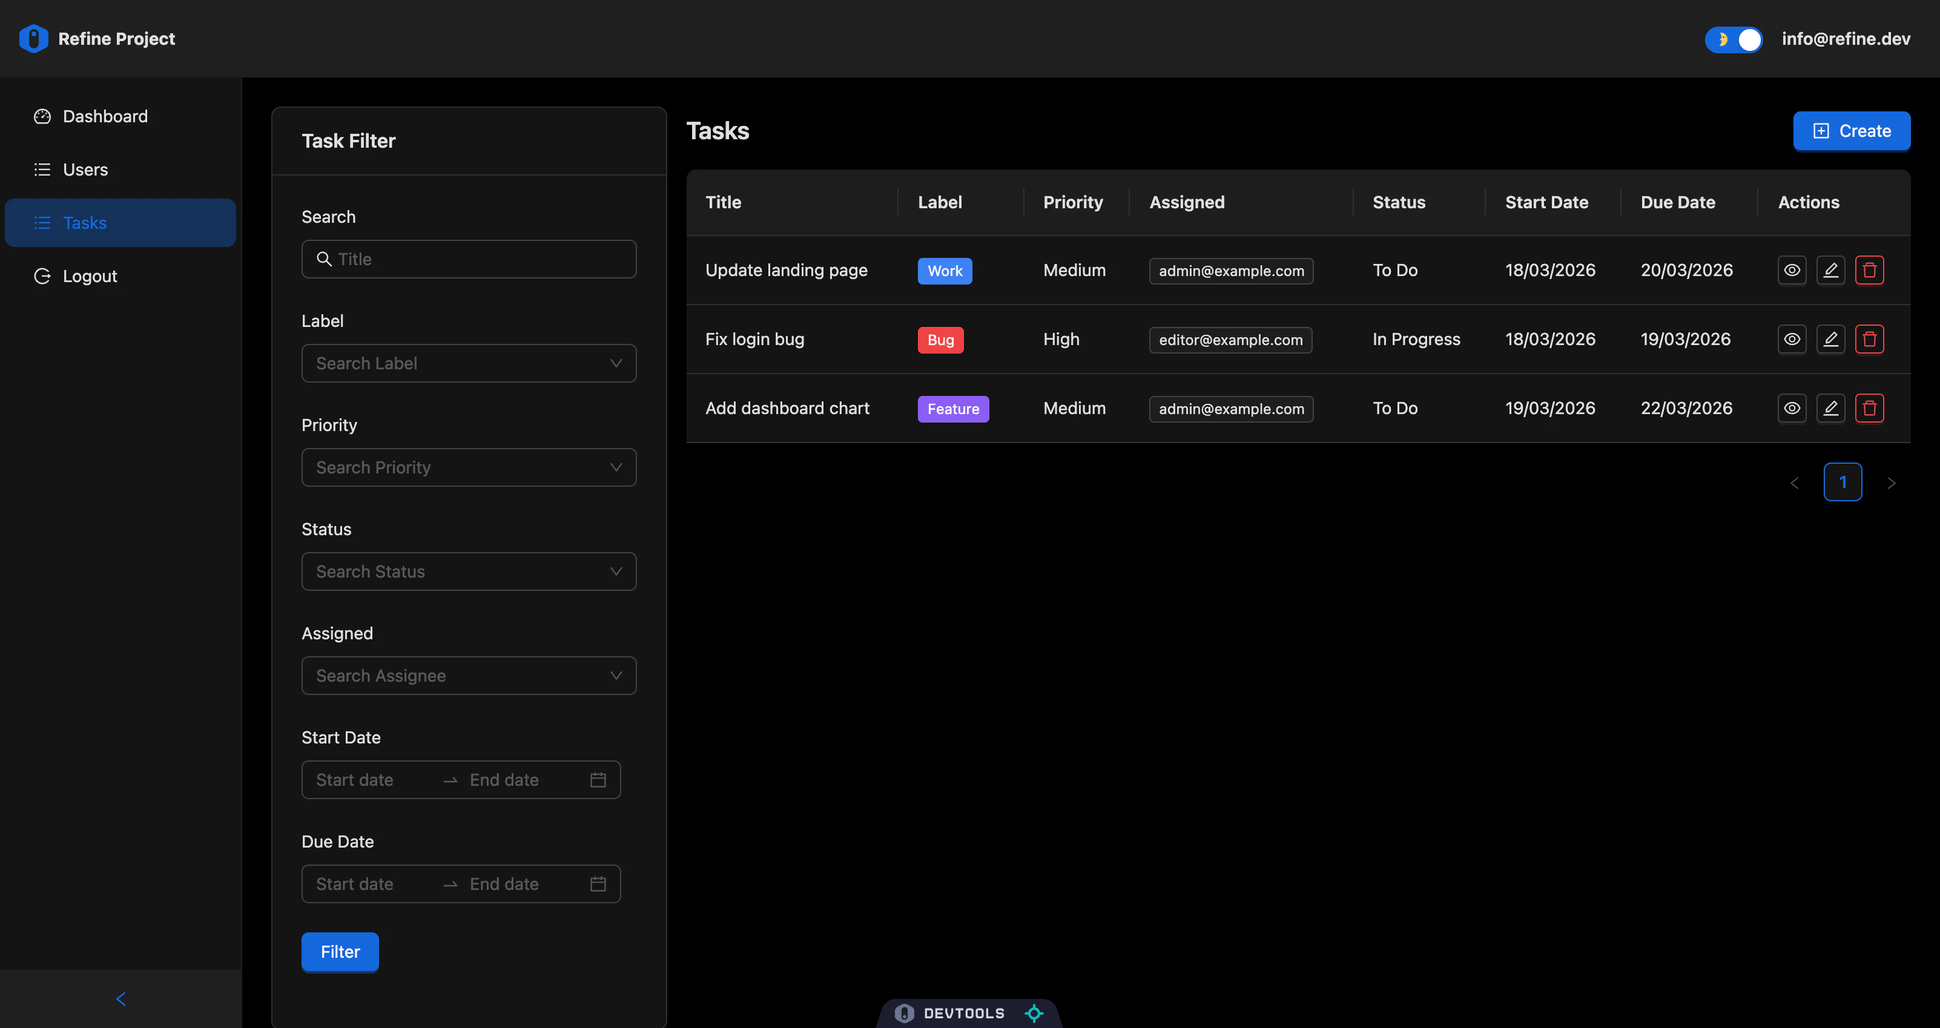
Task: Switch to the Tasks section in sidebar
Action: (x=84, y=222)
